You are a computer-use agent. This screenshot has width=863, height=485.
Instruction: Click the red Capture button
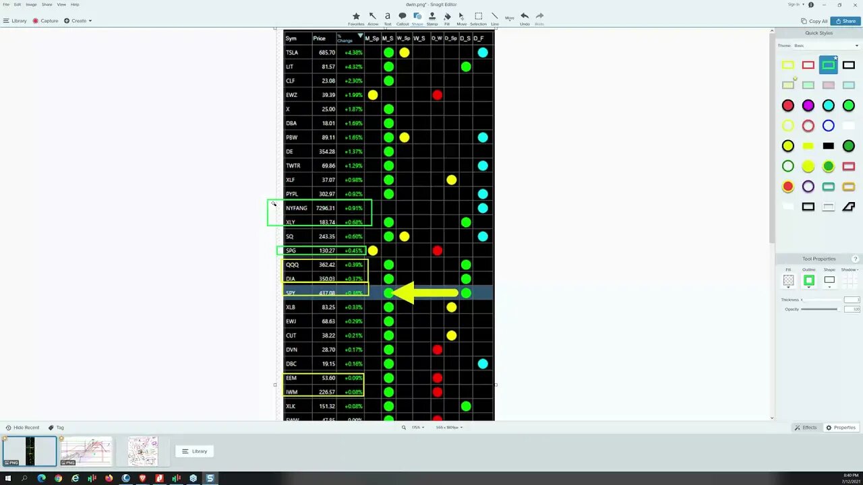45,21
